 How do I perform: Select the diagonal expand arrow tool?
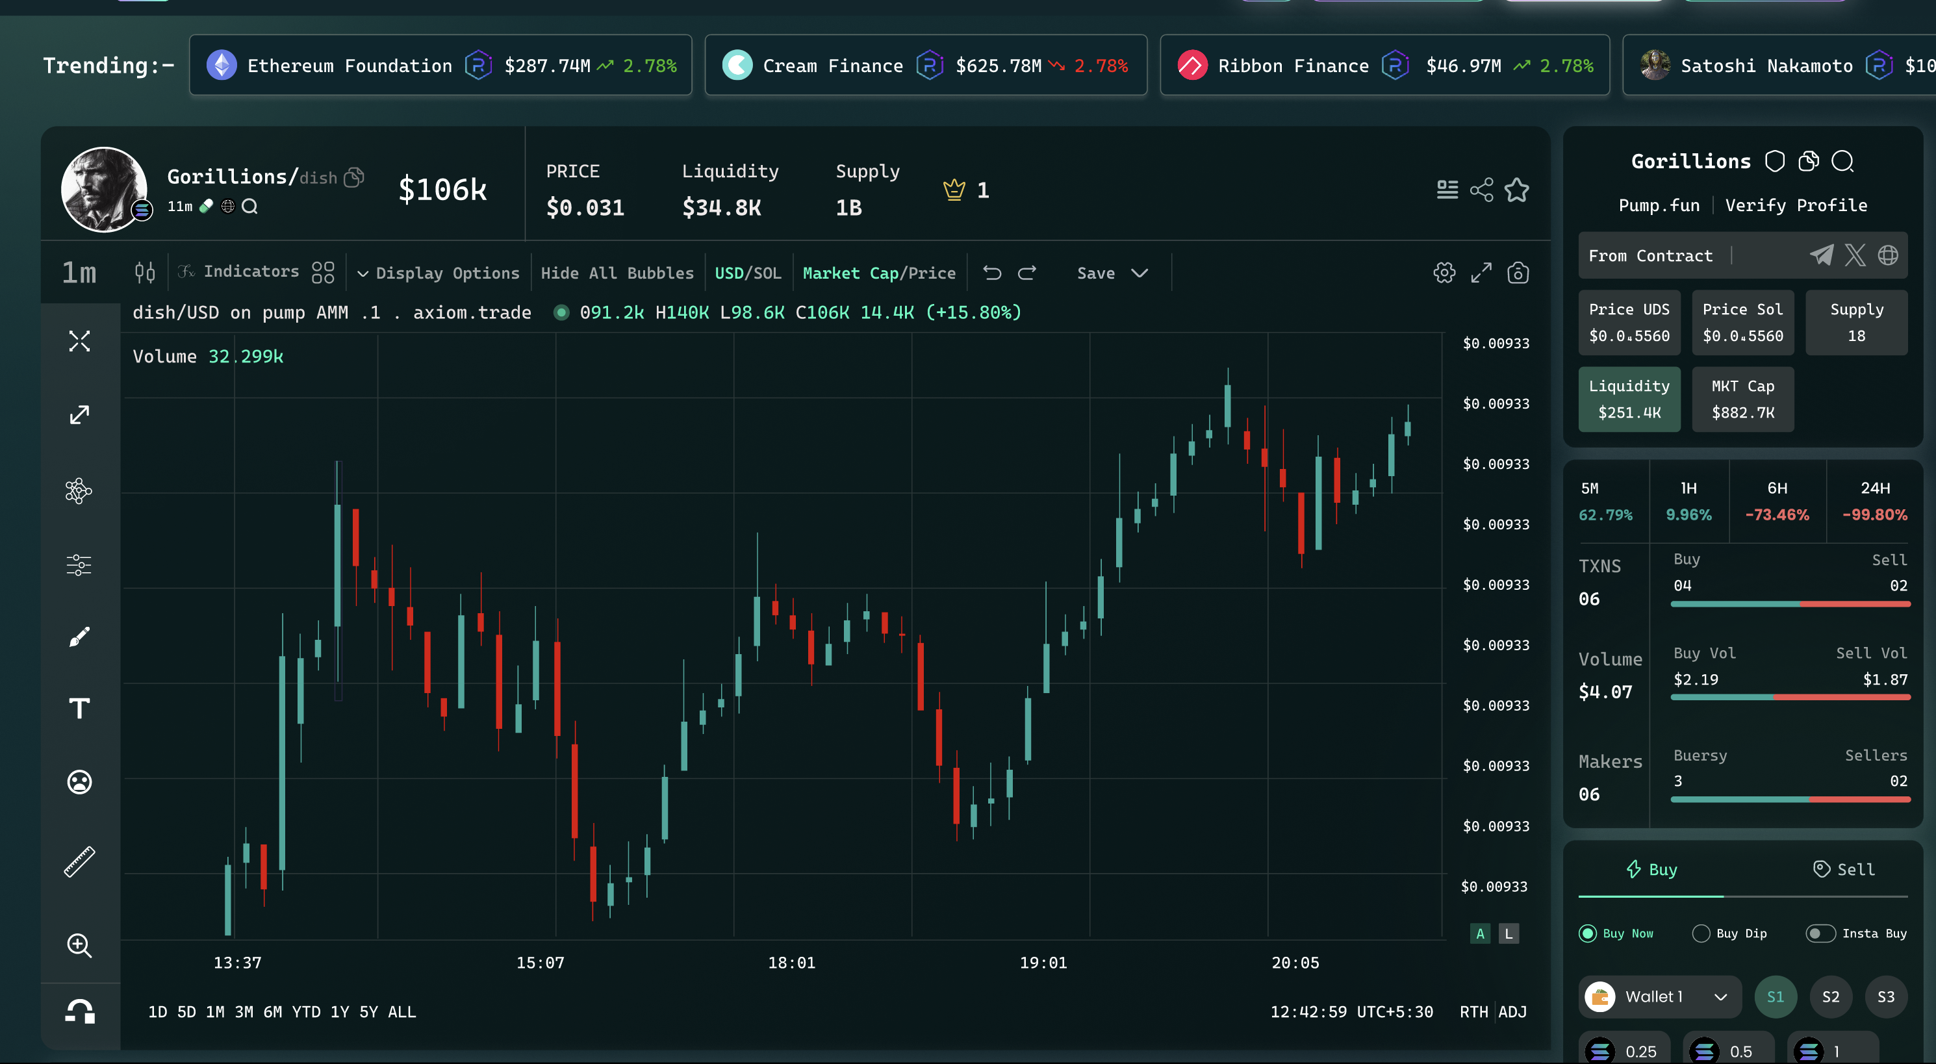pyautogui.click(x=79, y=415)
